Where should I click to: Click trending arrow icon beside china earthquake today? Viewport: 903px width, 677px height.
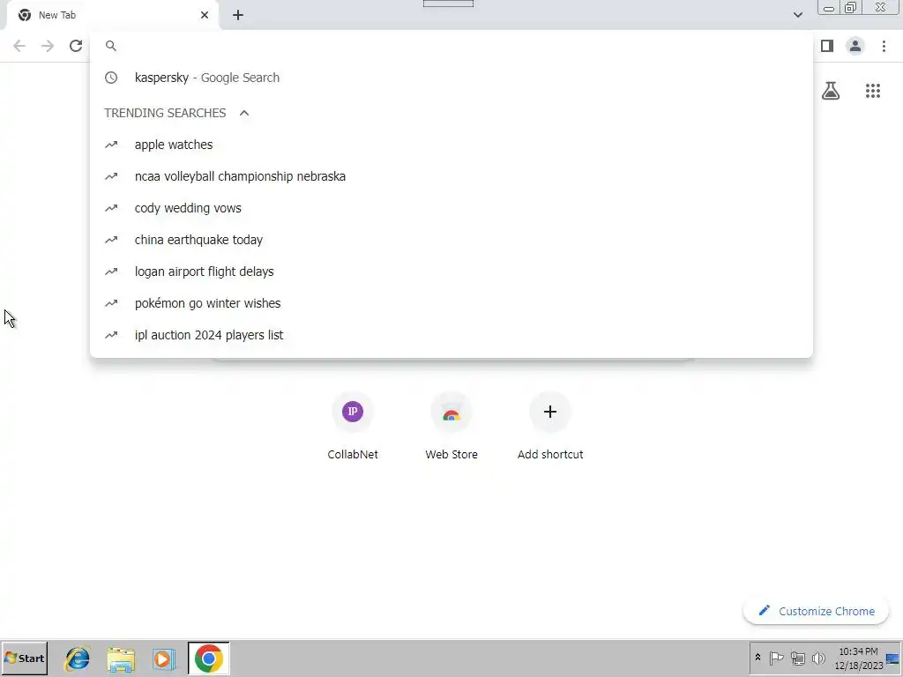pos(111,240)
